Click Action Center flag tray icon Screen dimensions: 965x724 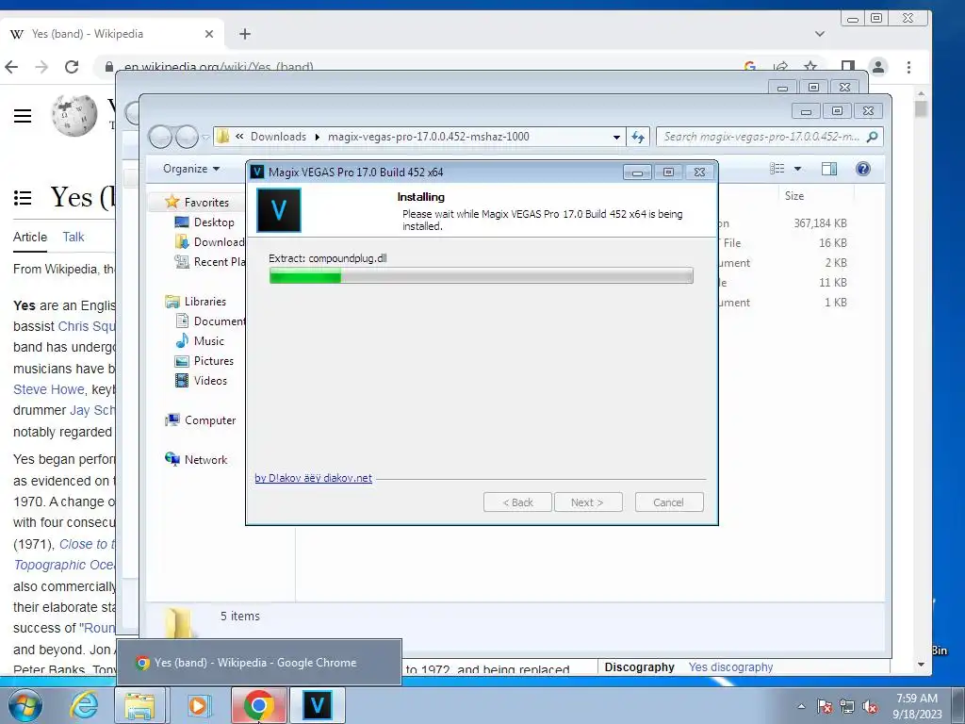coord(825,706)
